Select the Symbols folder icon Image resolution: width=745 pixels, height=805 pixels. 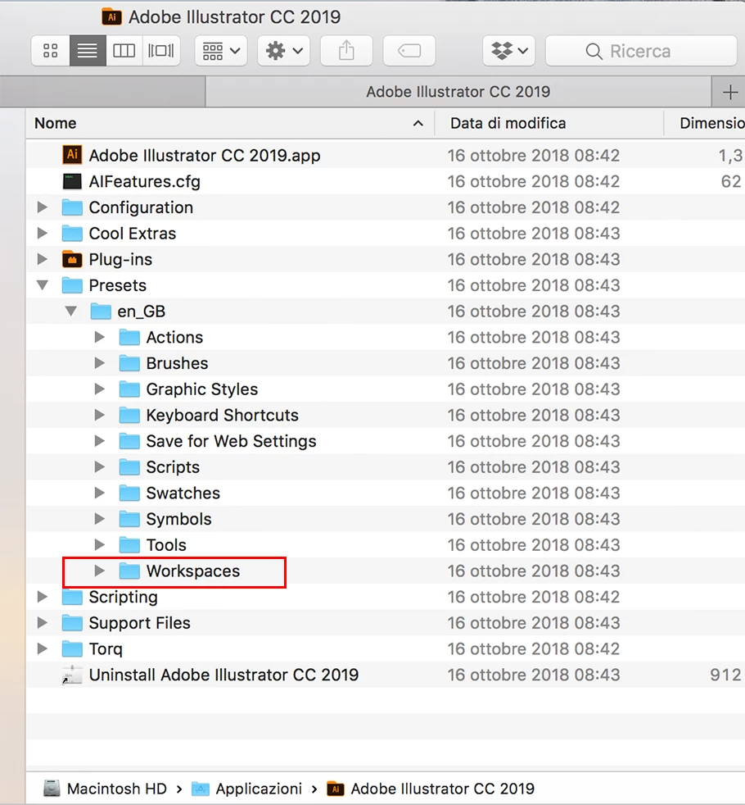click(x=129, y=519)
